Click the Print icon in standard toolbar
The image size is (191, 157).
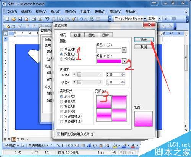(34, 19)
